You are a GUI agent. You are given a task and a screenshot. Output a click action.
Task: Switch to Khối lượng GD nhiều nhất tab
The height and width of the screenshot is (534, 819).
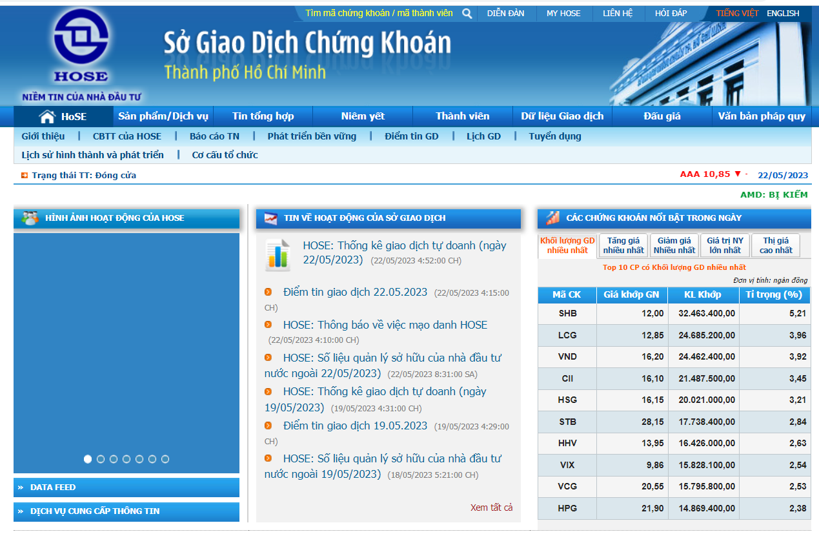click(x=567, y=245)
